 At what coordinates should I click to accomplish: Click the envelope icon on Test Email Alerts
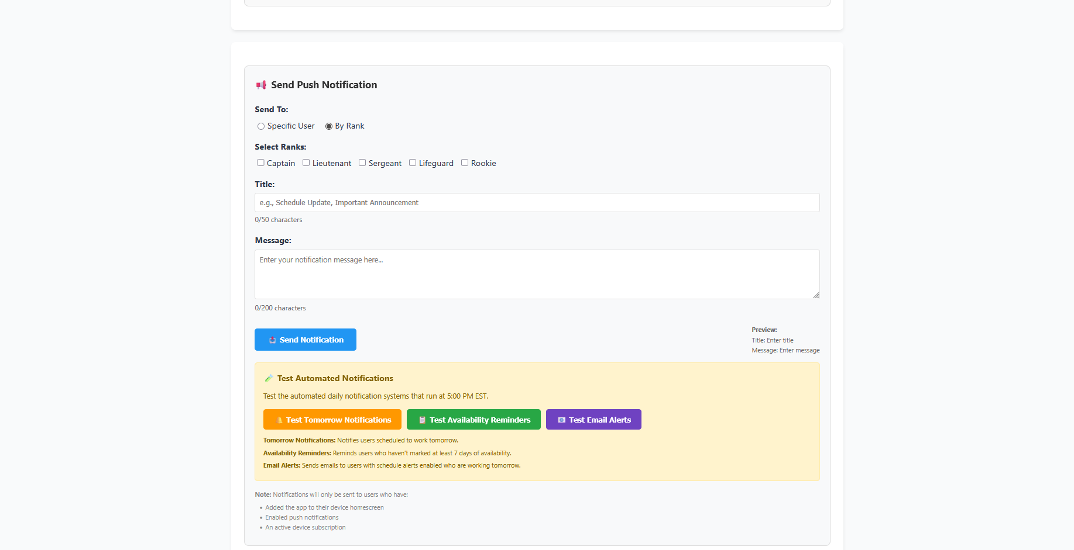561,420
